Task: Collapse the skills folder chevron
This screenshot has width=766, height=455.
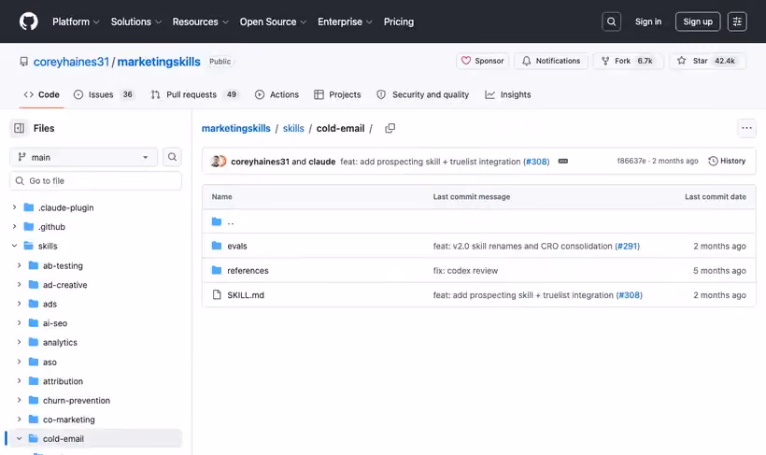Action: tap(14, 246)
